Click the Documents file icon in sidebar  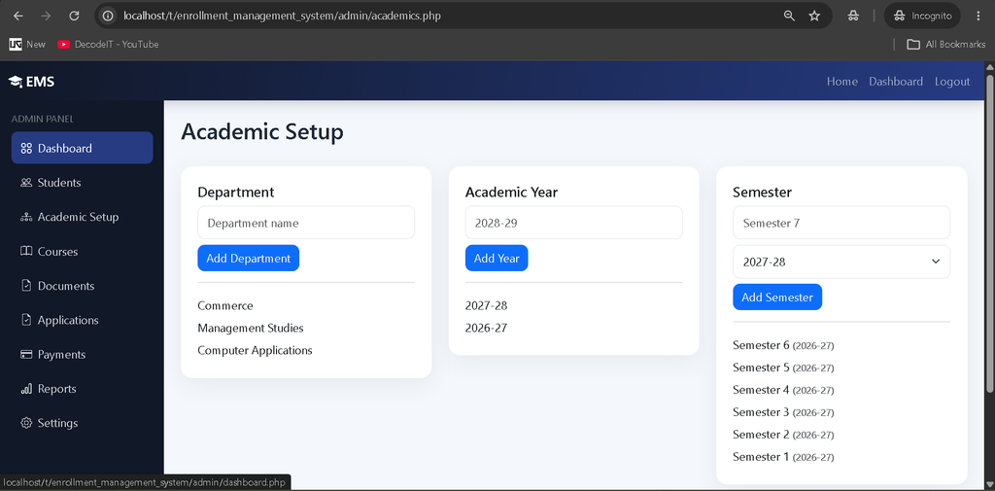click(x=26, y=286)
